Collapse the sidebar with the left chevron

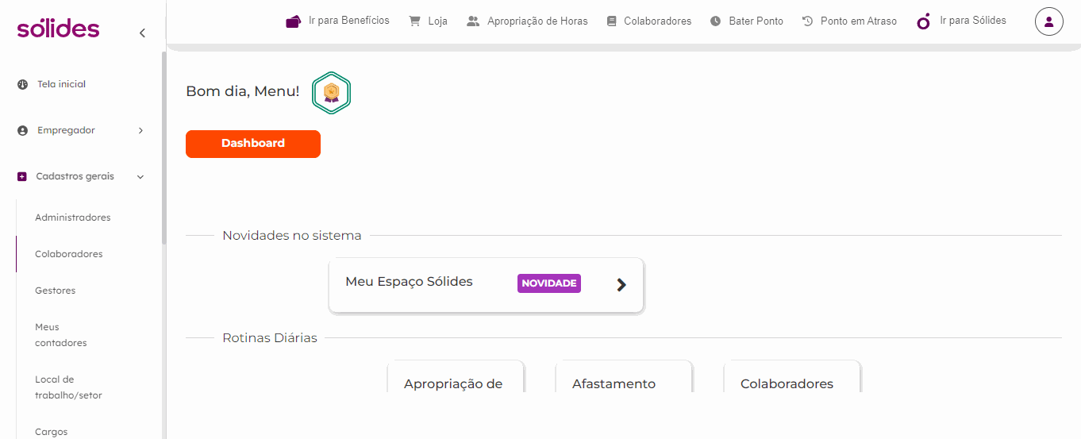click(142, 33)
